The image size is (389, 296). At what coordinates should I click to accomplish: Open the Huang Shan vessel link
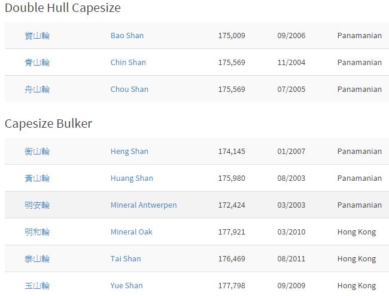point(132,178)
